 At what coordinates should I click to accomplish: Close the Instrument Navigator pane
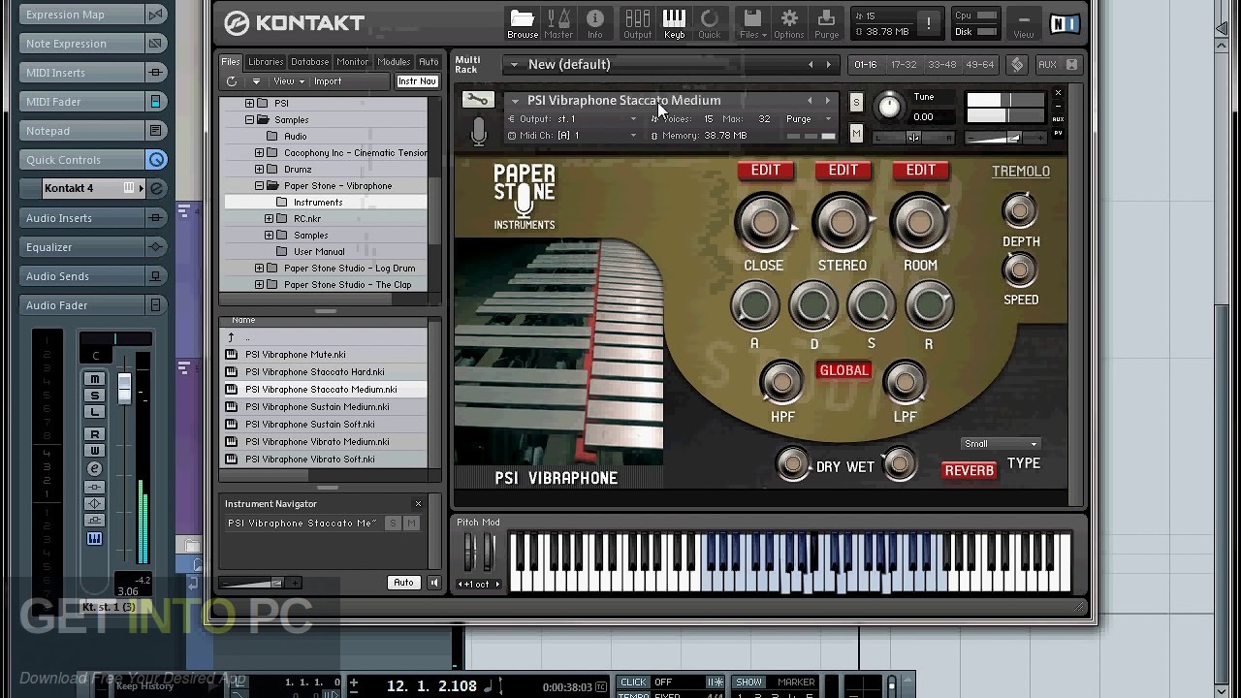point(418,504)
